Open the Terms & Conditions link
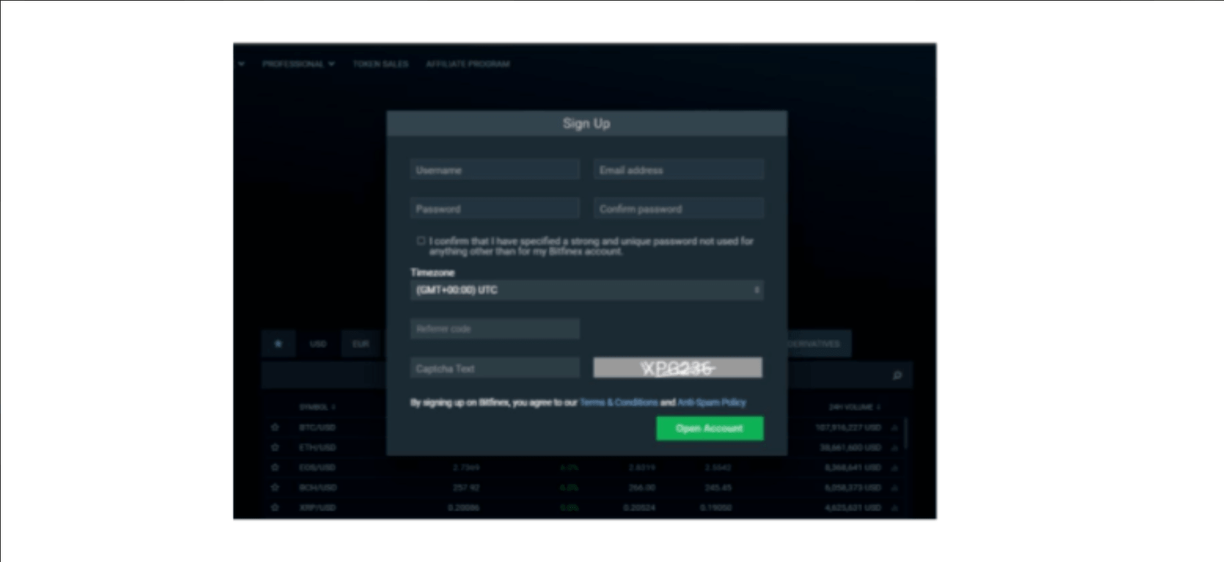Screen dimensions: 1224x562 pos(618,402)
